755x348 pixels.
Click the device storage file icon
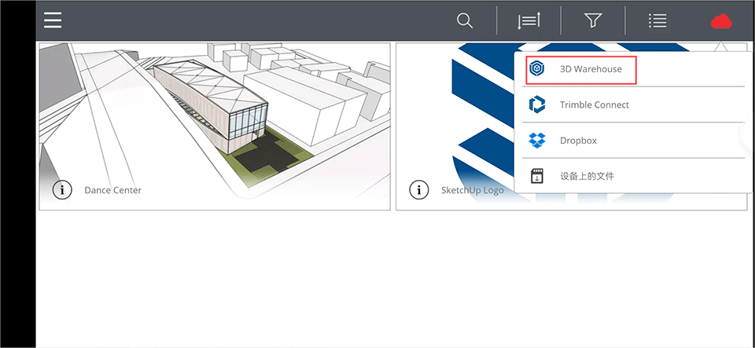click(x=537, y=176)
